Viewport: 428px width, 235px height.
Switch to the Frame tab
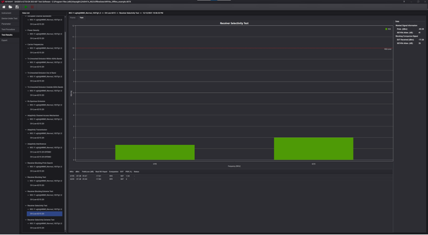click(x=72, y=17)
